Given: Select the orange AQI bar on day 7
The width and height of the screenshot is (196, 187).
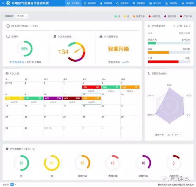Looking at the screenshot, I should click(130, 87).
